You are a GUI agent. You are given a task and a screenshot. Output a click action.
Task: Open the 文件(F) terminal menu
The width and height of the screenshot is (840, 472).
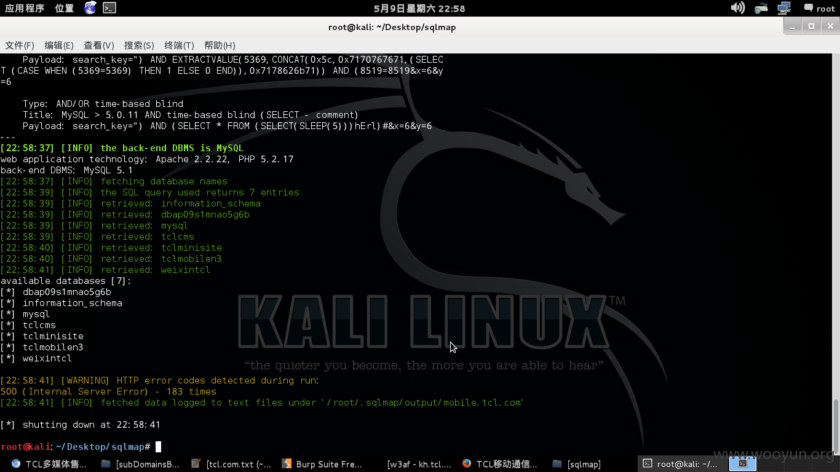pos(20,45)
